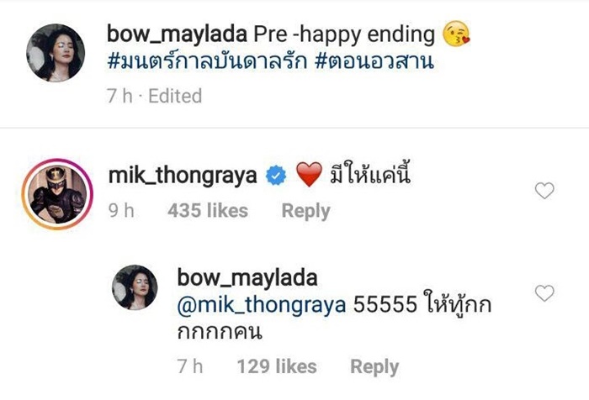Image resolution: width=589 pixels, height=400 pixels.
Task: Like mik_thongraya's comment with the heart icon
Action: tap(544, 191)
